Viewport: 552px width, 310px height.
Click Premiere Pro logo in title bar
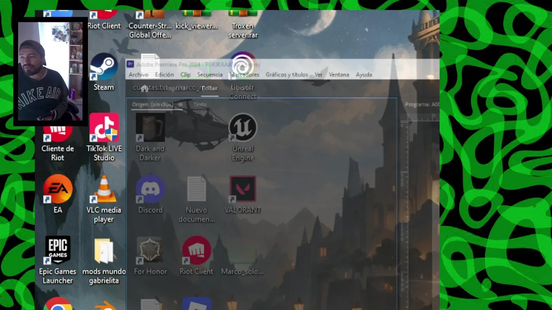[x=131, y=64]
